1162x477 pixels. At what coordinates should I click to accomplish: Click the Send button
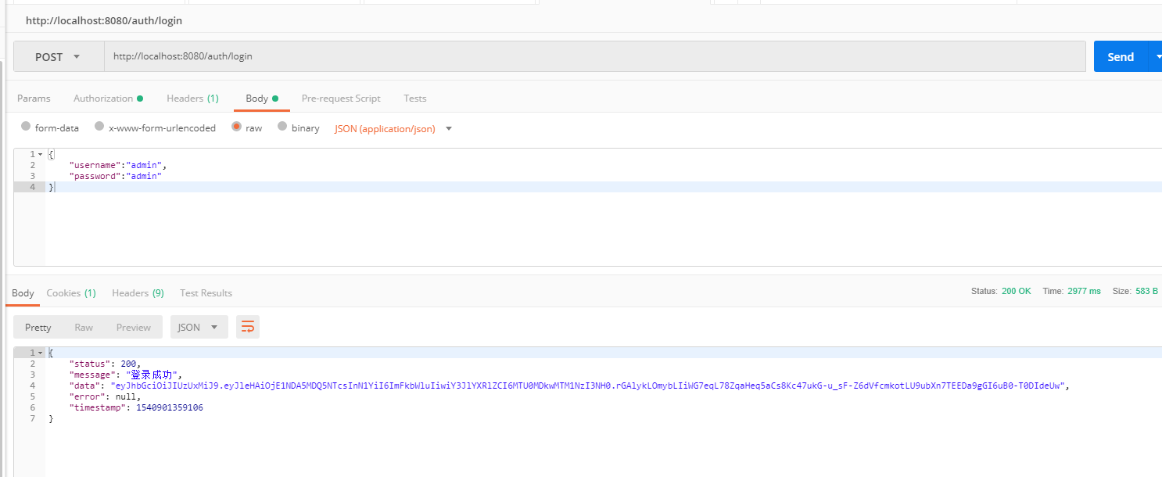coord(1120,56)
